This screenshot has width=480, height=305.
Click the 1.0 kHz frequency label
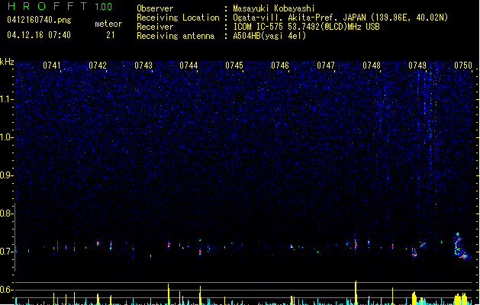pyautogui.click(x=7, y=137)
